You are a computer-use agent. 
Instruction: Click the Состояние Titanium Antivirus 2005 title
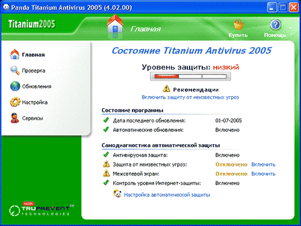[191, 50]
